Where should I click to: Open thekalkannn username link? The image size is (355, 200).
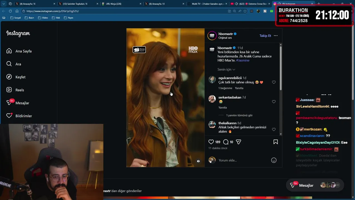(227, 123)
